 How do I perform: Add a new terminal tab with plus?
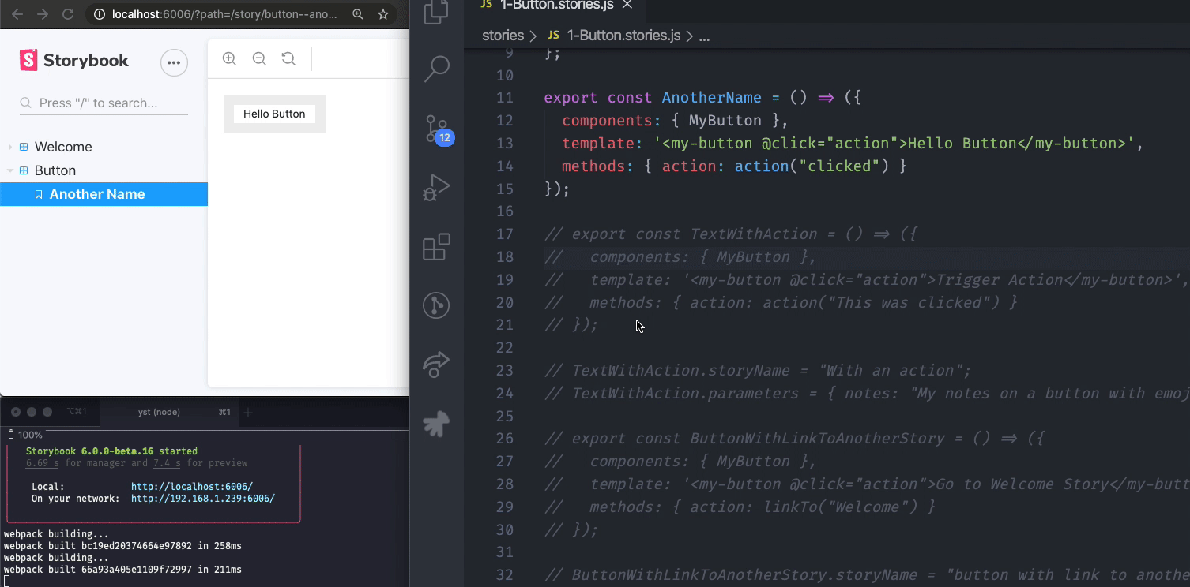coord(247,412)
